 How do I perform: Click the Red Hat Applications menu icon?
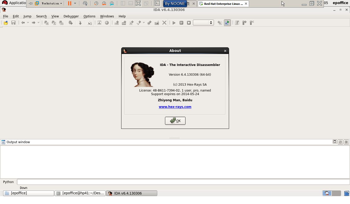(x=5, y=3)
